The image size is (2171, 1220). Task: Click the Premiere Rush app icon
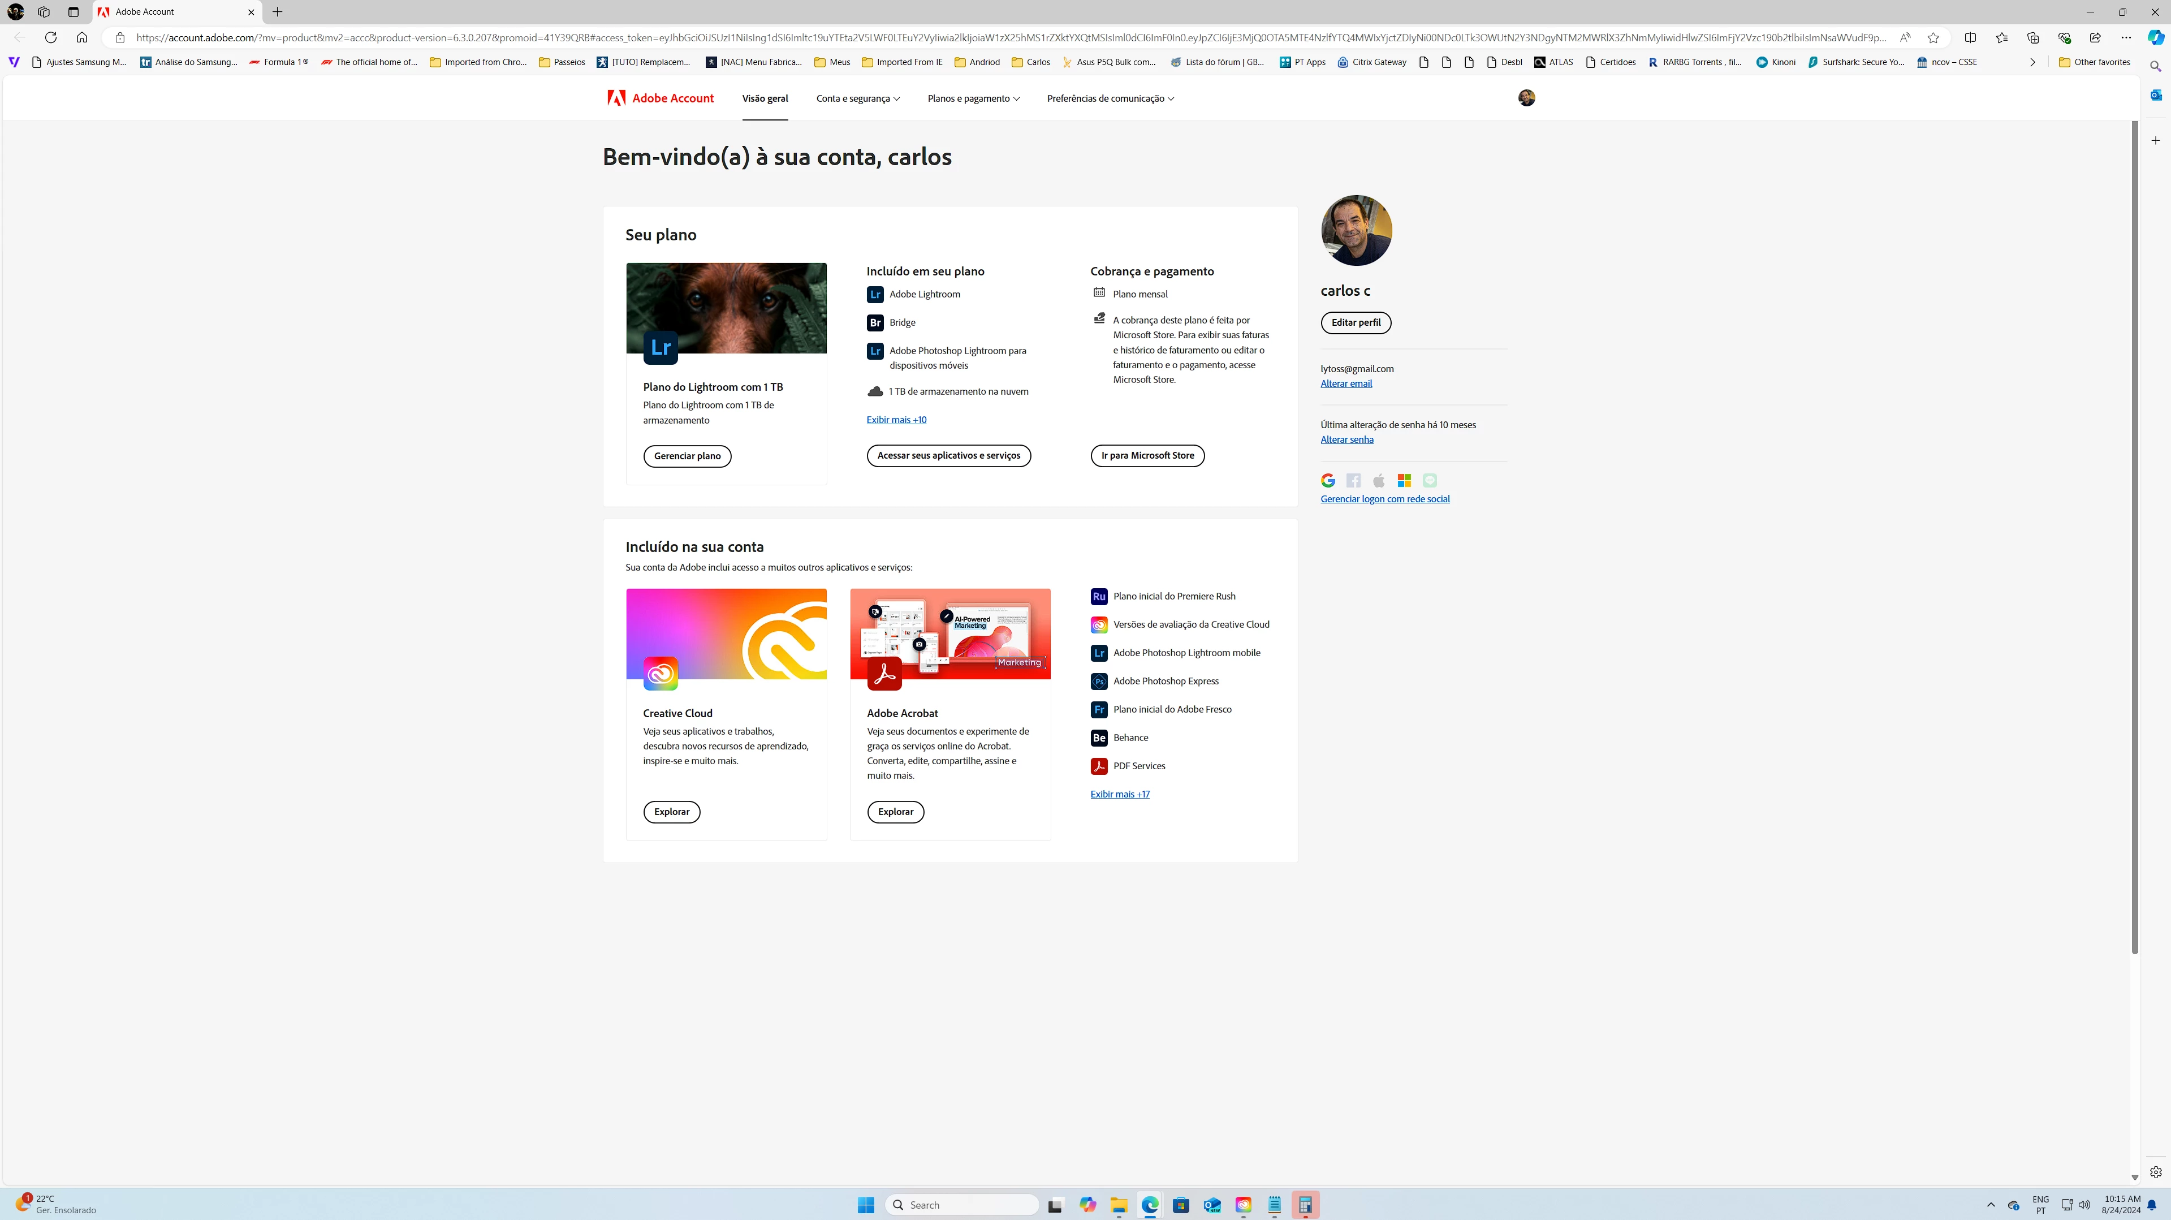pyautogui.click(x=1098, y=596)
